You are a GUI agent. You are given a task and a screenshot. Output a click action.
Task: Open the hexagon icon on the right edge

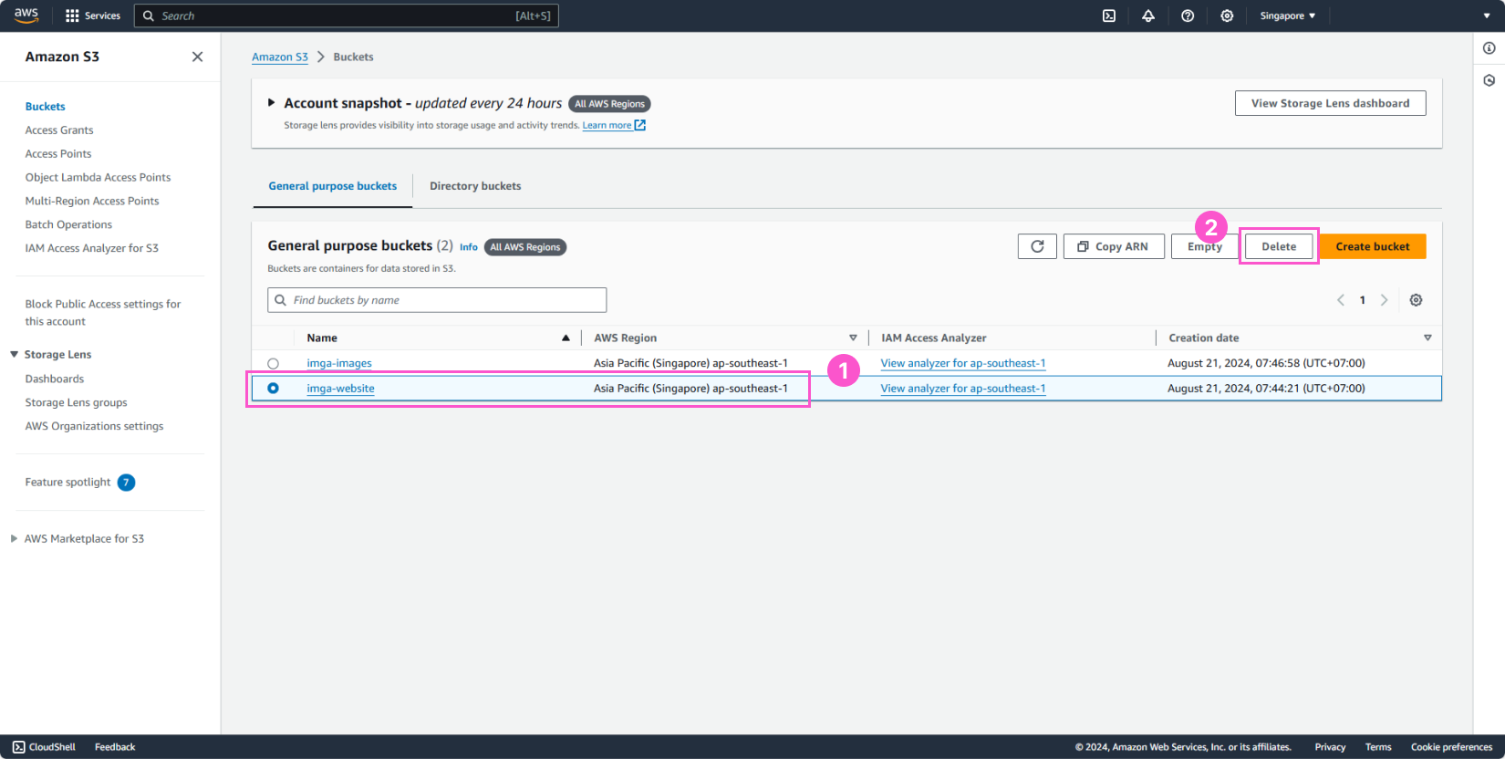pos(1489,80)
